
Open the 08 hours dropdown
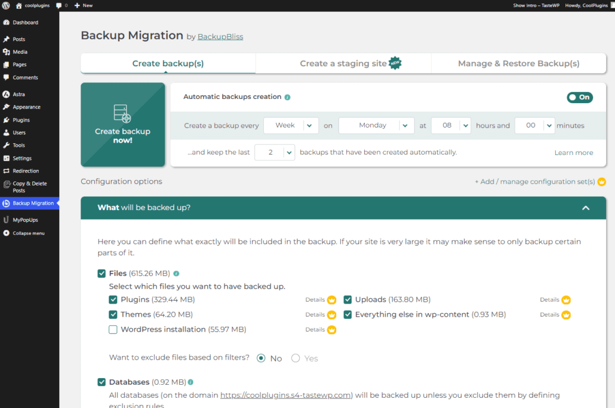451,125
